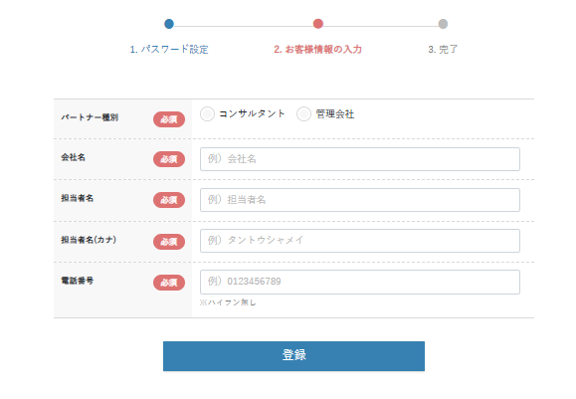Viewport: 576px width, 399px height.
Task: Click the 必須 badge beside 会社名
Action: coord(169,159)
